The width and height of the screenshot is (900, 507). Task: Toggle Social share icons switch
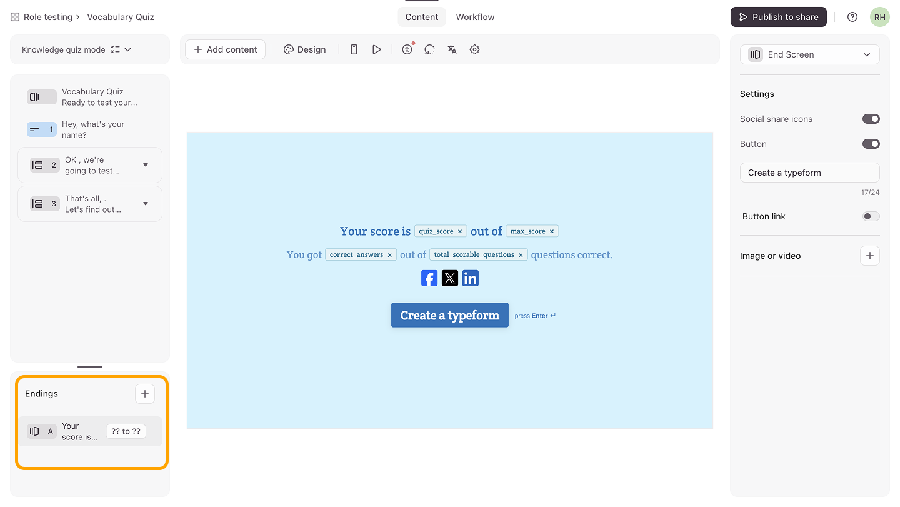point(871,119)
